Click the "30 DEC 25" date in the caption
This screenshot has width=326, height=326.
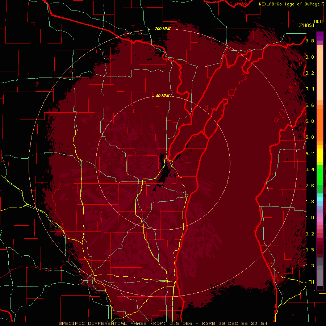[x=234, y=323]
